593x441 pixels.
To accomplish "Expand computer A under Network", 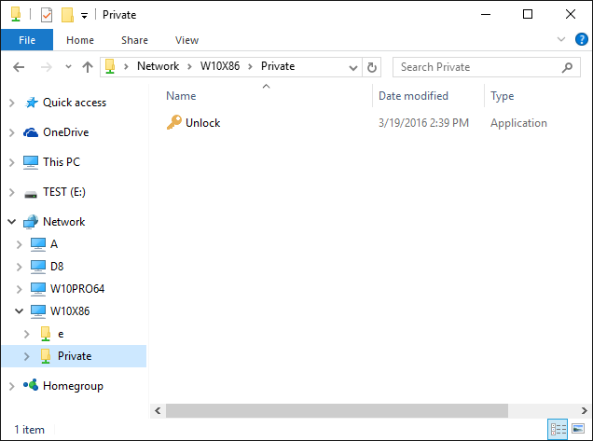I will point(19,244).
